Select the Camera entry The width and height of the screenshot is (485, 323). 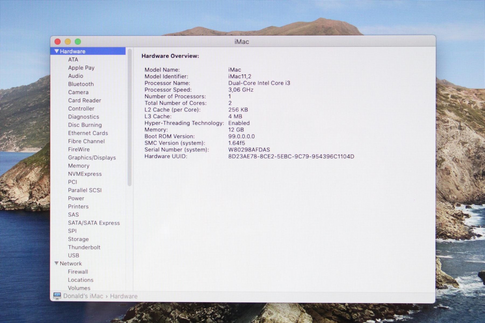(78, 92)
